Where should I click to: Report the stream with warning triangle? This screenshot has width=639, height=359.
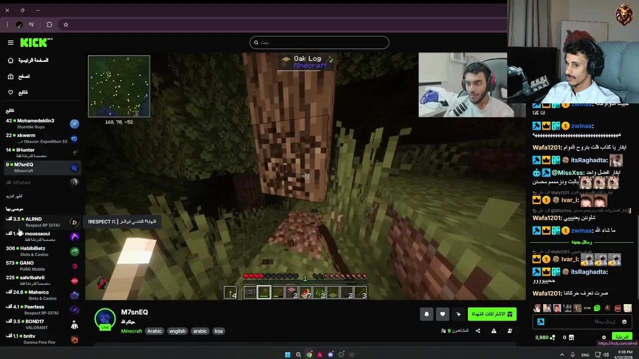(x=494, y=331)
